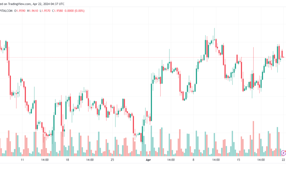Click the pink dotted current price line
Screen dimensions: 286x172
pos(143,57)
